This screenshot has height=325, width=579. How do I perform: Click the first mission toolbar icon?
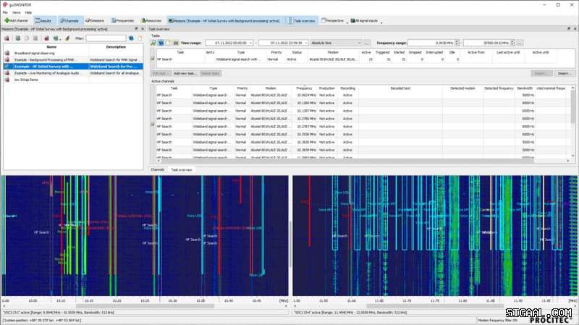(x=7, y=38)
